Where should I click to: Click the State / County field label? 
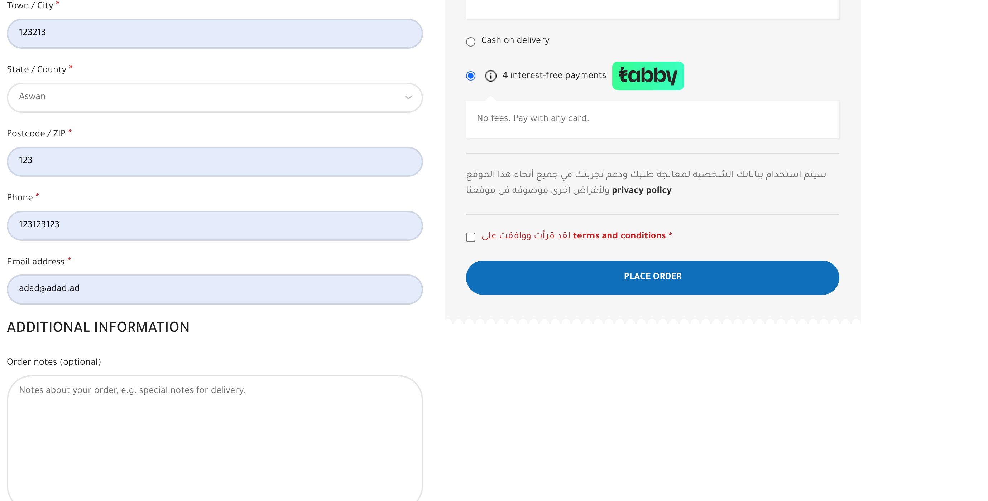[37, 69]
